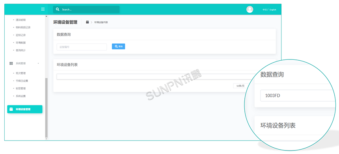Viewport: 339px width, 154px height.
Task: Click the blue 查询 button
Action: 118,46
